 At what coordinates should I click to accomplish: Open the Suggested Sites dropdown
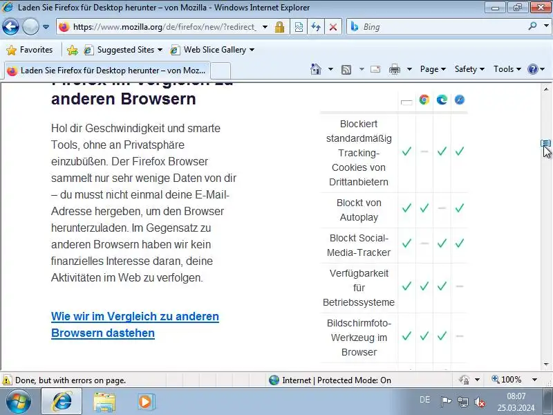tap(123, 50)
